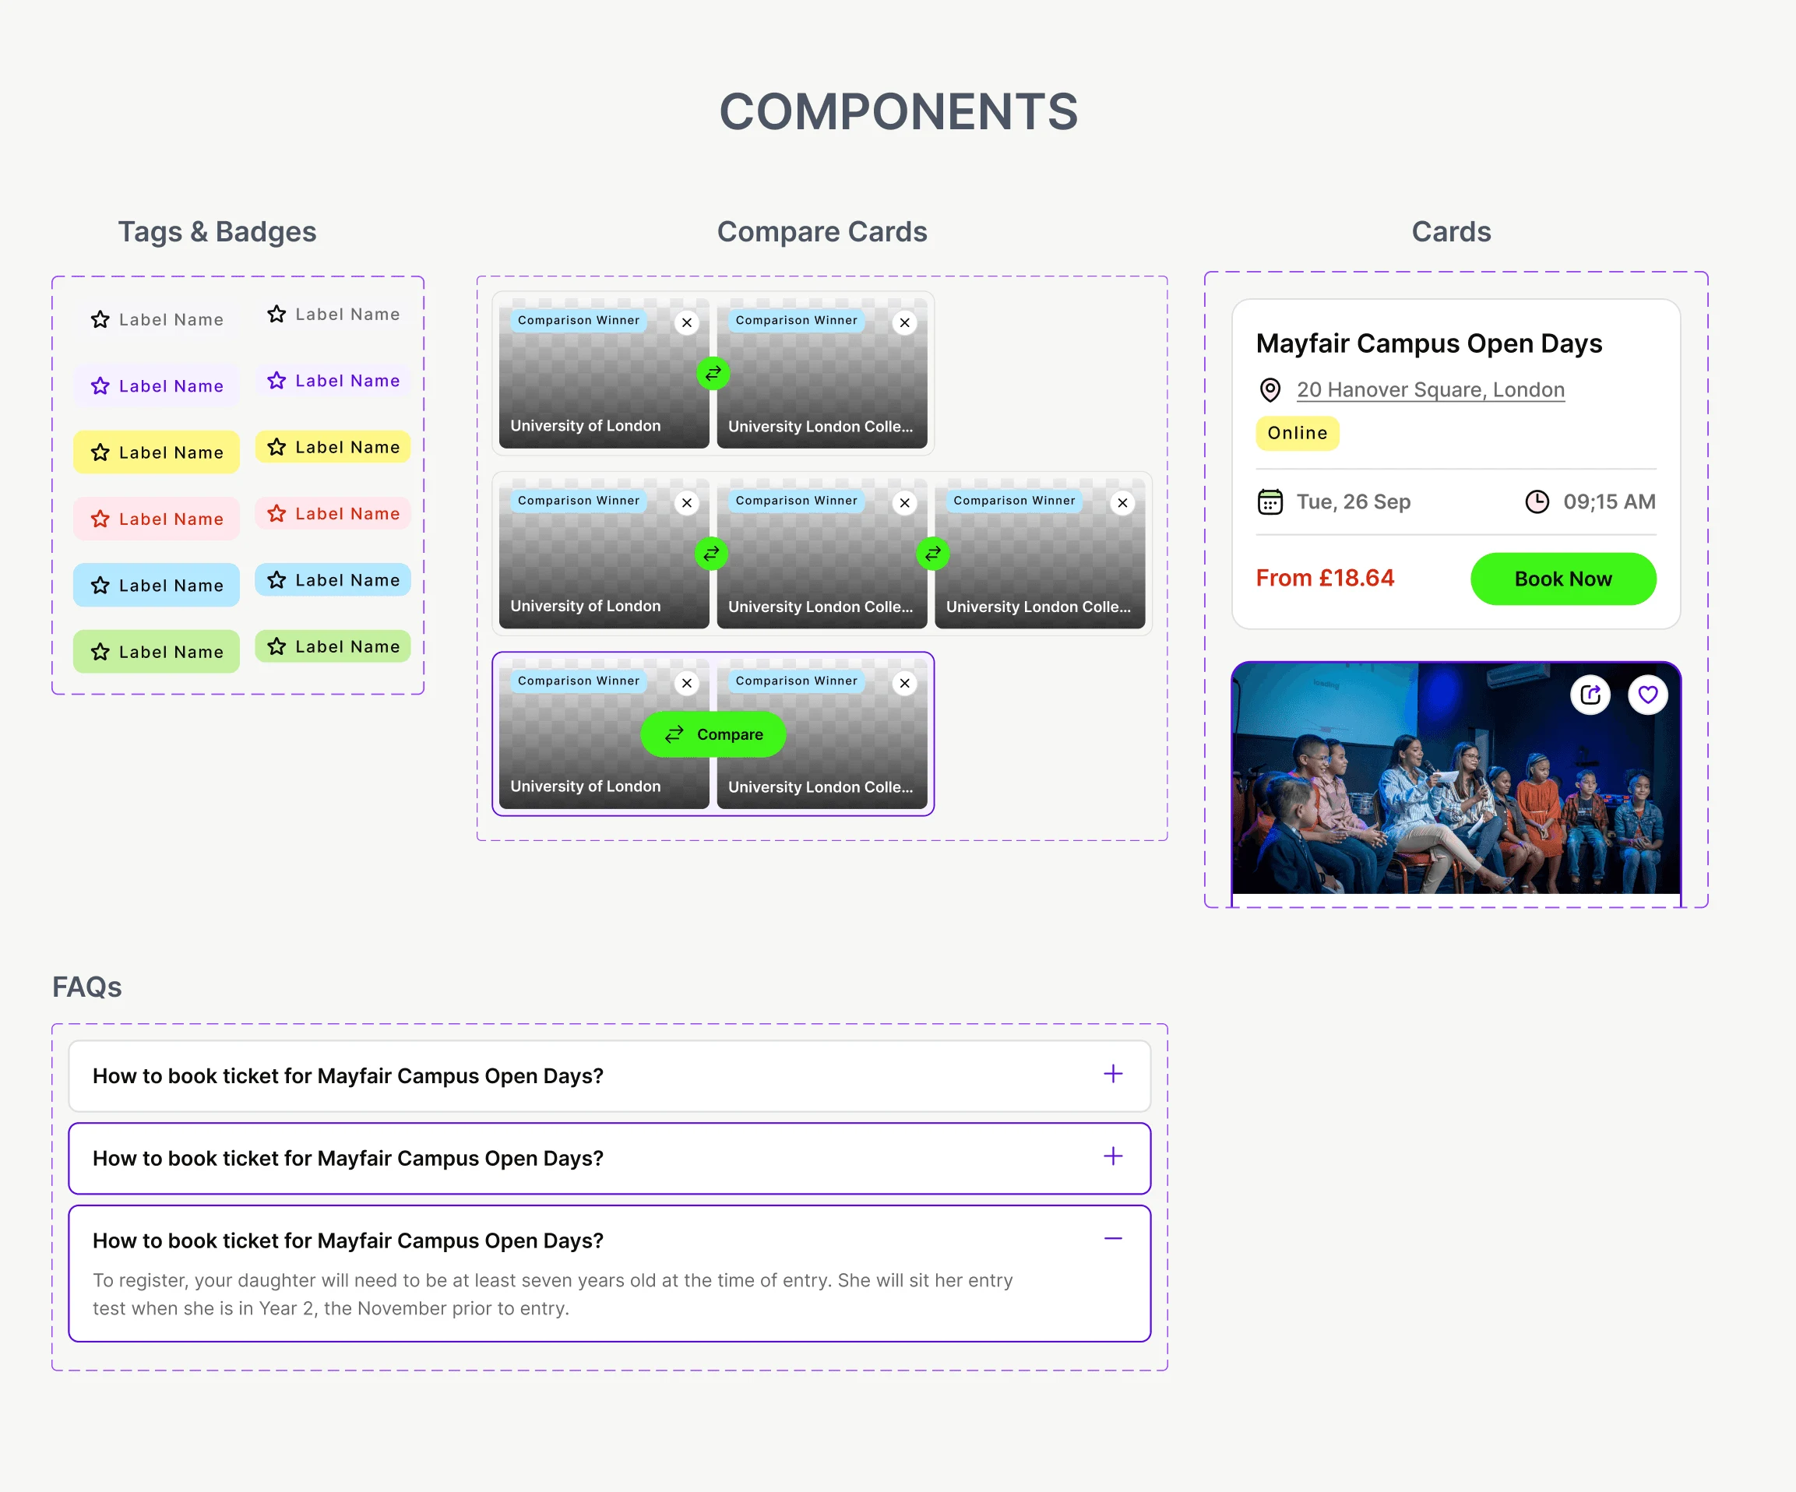1796x1492 pixels.
Task: Click the location pin icon beside 20 Hanover Square
Action: tap(1270, 390)
